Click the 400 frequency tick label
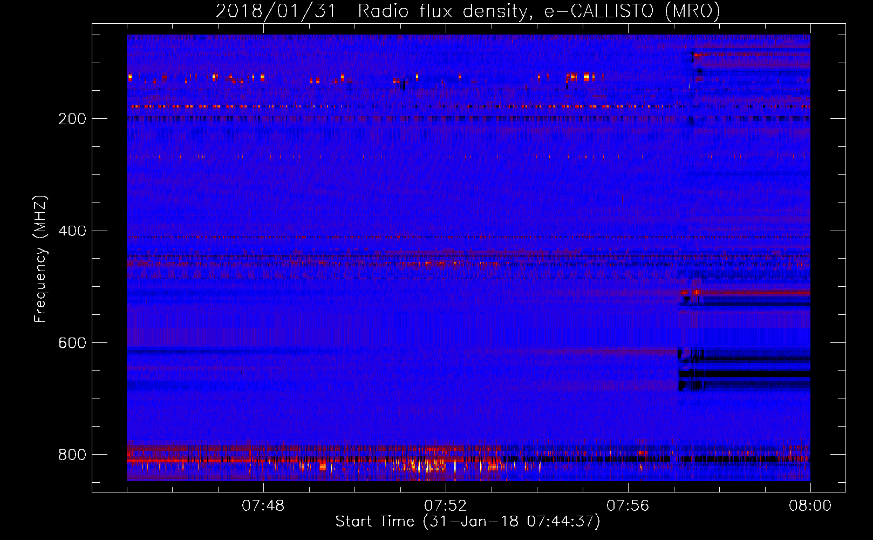This screenshot has height=540, width=873. pos(72,231)
